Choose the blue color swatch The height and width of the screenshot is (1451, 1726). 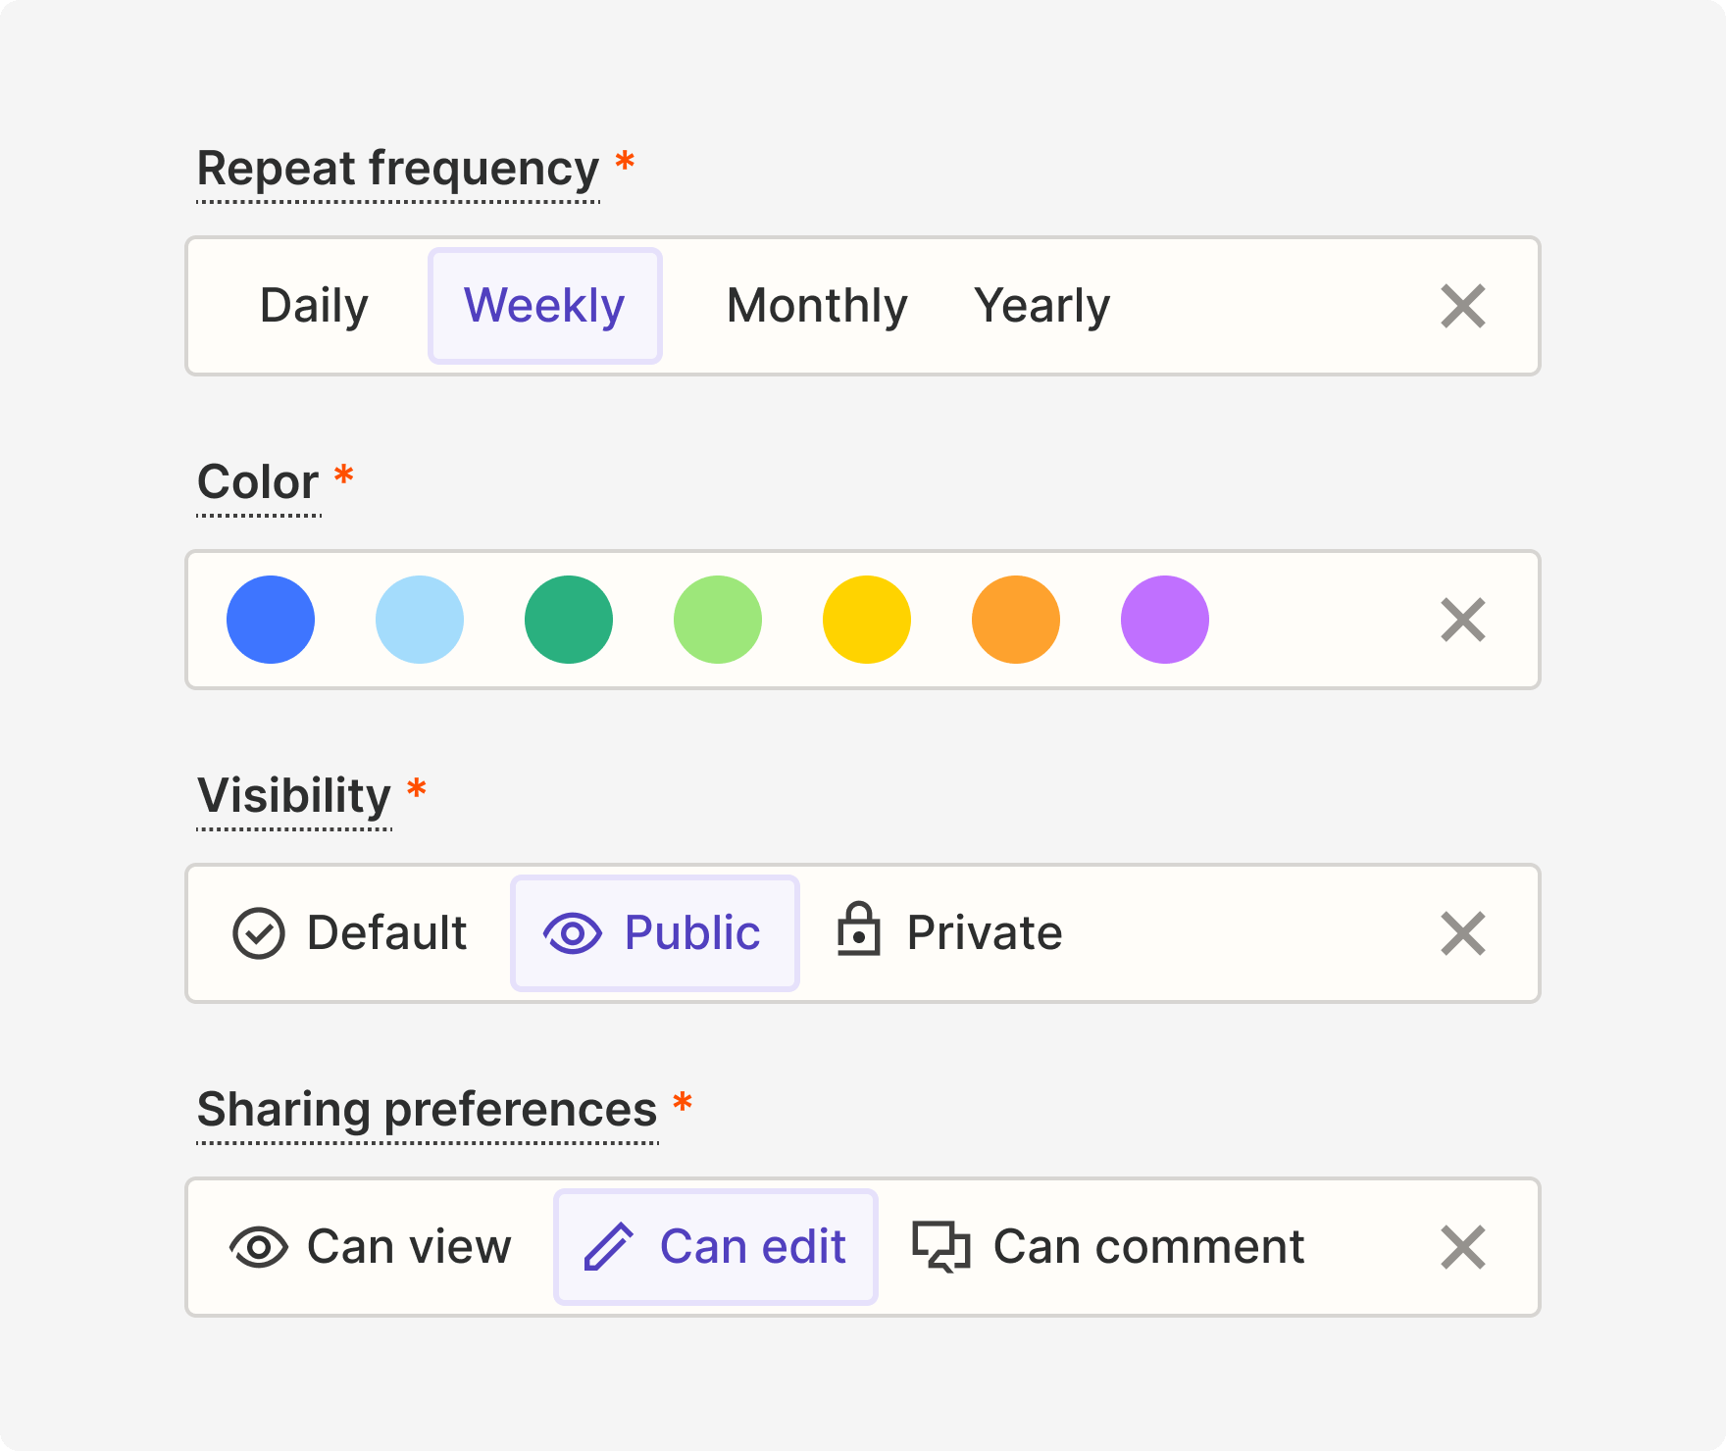[271, 620]
